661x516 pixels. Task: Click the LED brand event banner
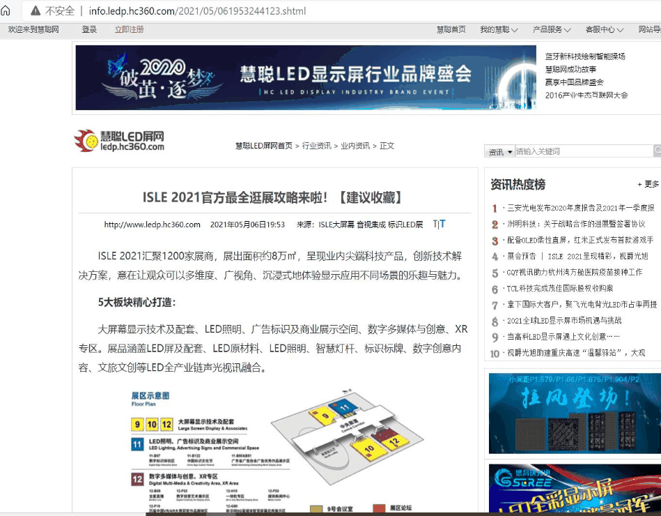tap(306, 77)
